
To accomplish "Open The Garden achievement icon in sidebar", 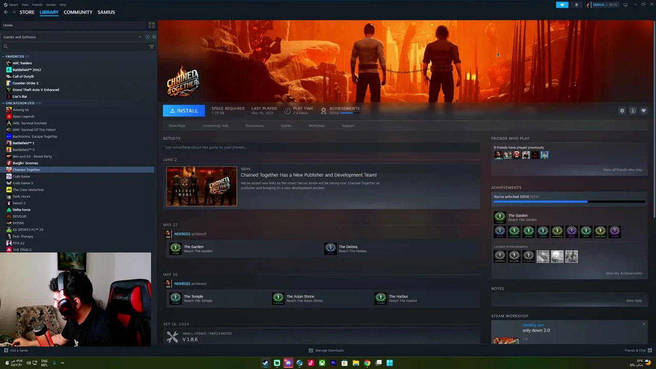I will point(500,217).
